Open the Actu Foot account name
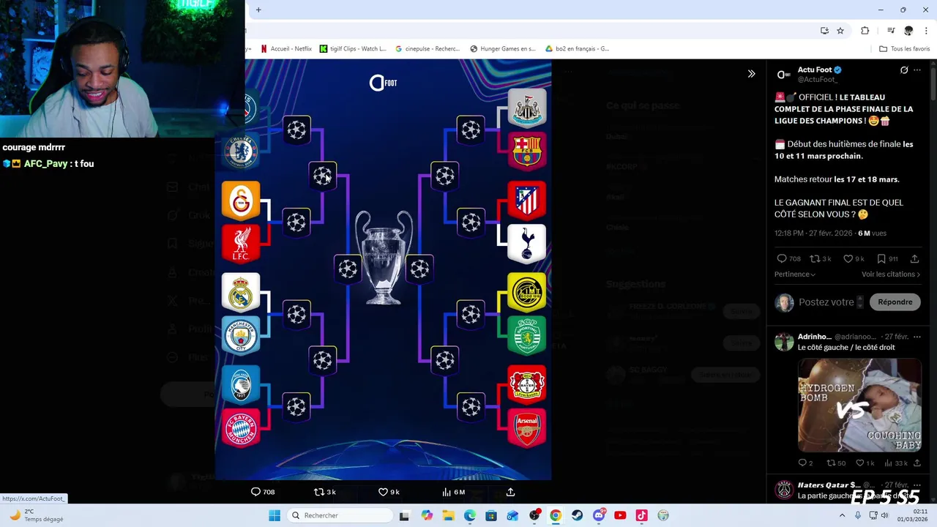Viewport: 937px width, 527px height. (815, 70)
